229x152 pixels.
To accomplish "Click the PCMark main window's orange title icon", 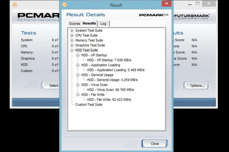I will point(15,5).
